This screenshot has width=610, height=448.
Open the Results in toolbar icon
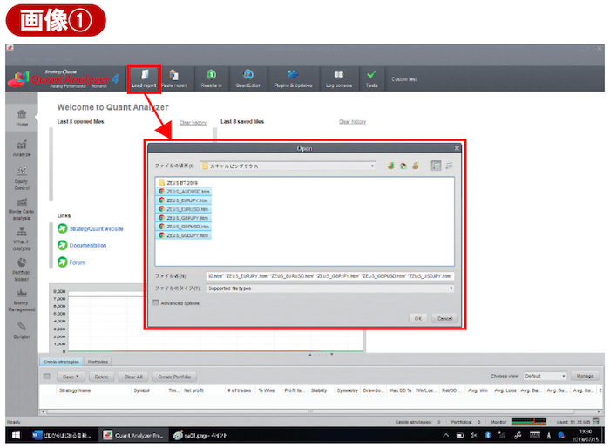tap(211, 78)
